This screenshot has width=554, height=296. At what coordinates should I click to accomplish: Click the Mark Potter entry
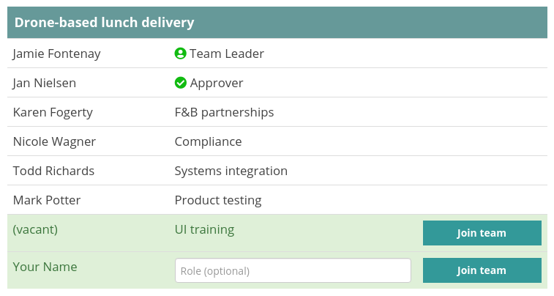coord(47,200)
